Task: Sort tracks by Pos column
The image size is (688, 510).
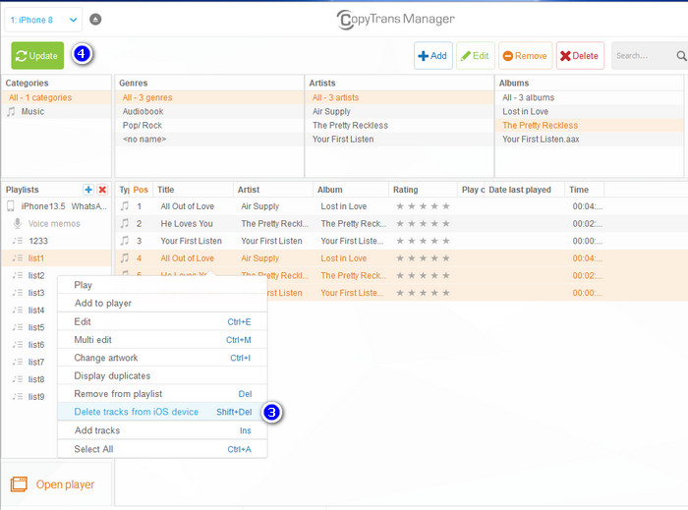Action: tap(141, 190)
